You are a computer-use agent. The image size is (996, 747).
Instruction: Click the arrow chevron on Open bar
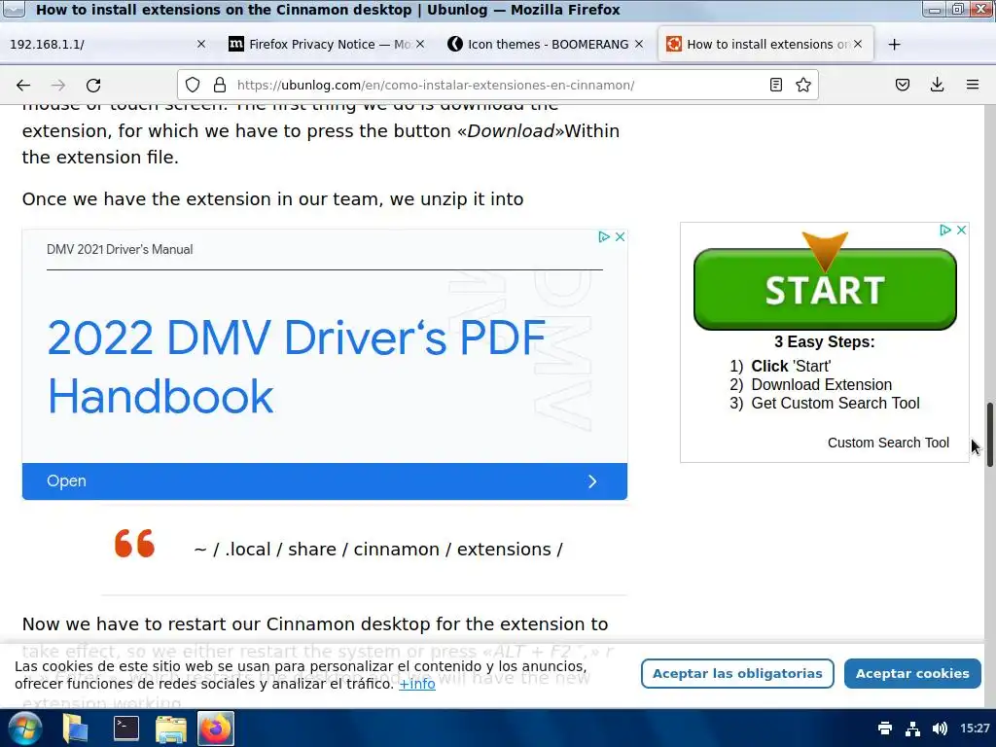(x=592, y=481)
